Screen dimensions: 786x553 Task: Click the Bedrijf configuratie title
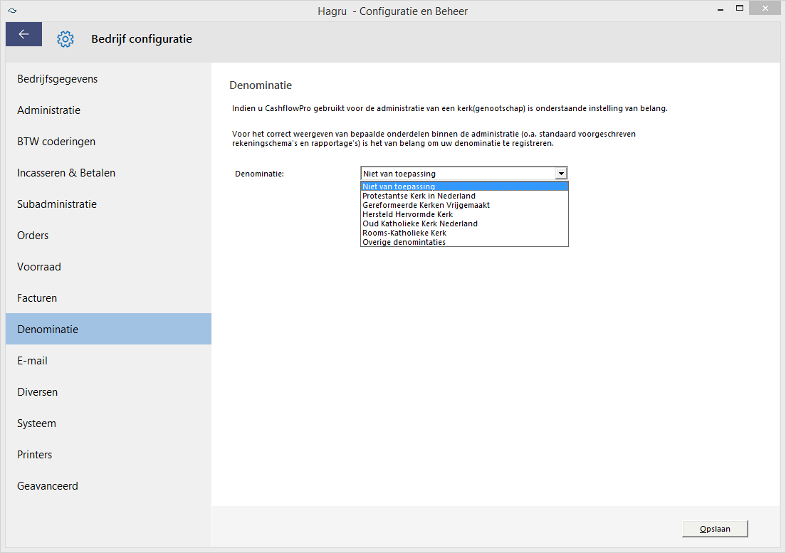(x=142, y=39)
